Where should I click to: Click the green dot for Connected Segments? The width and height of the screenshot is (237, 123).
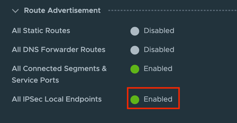tap(135, 69)
